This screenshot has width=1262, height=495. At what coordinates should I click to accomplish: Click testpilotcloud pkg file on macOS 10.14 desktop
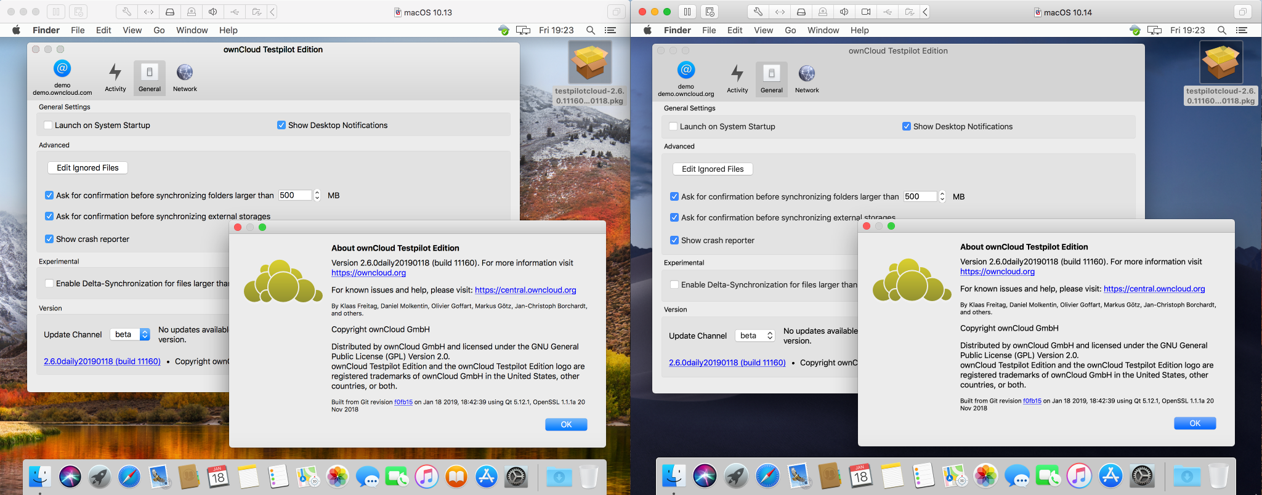(x=1221, y=73)
